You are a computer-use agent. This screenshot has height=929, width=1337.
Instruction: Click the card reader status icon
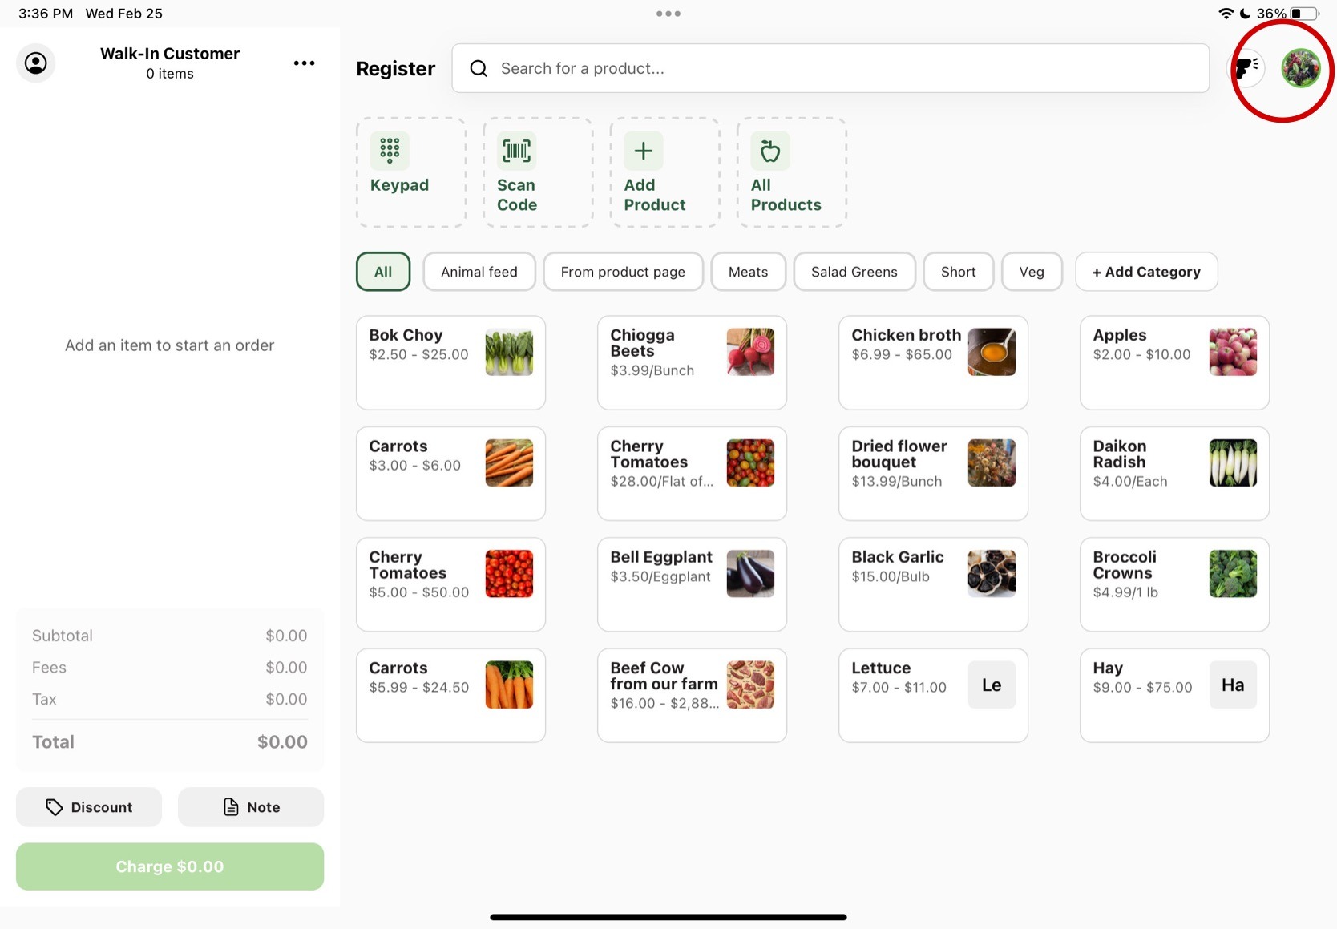pos(1246,68)
